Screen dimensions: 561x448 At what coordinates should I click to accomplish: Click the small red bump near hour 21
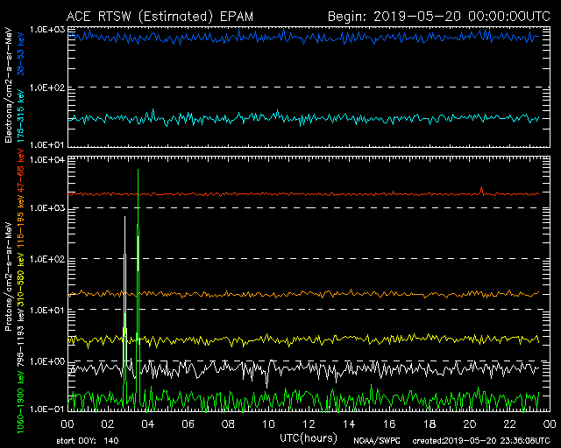(x=481, y=188)
